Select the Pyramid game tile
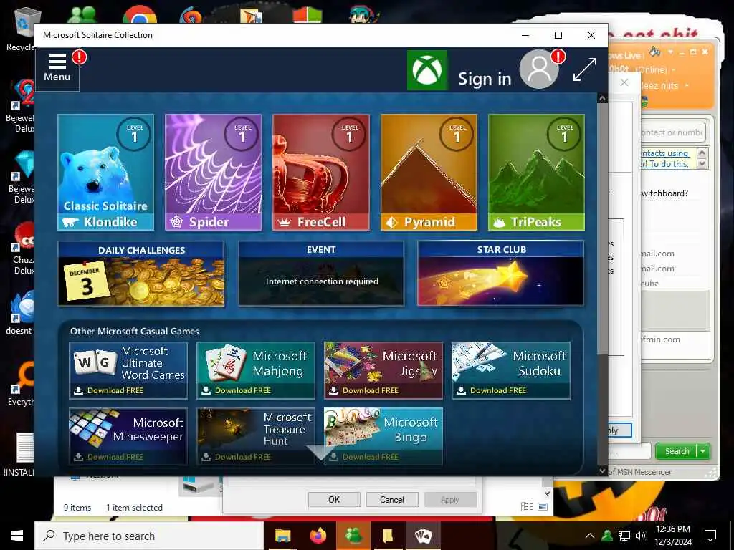734x550 pixels. click(429, 172)
